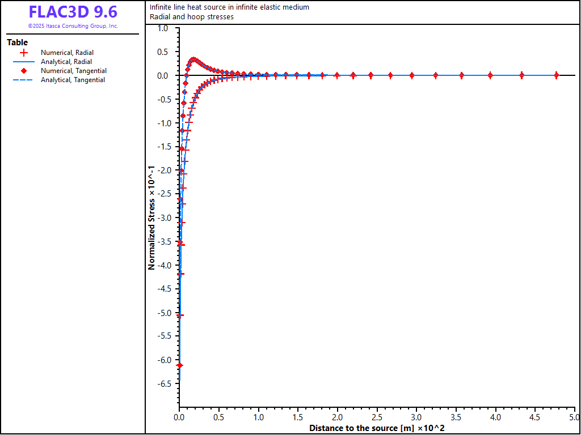Click the FLAC3D 9.6 logo
Viewport: 581px width, 435px height.
click(x=73, y=12)
